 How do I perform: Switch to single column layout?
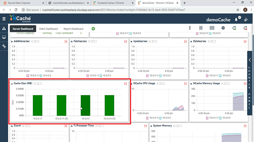point(190,28)
